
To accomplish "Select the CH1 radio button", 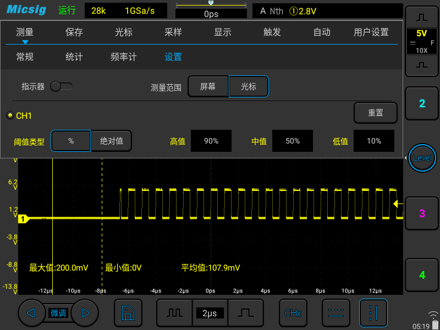I will pyautogui.click(x=10, y=116).
